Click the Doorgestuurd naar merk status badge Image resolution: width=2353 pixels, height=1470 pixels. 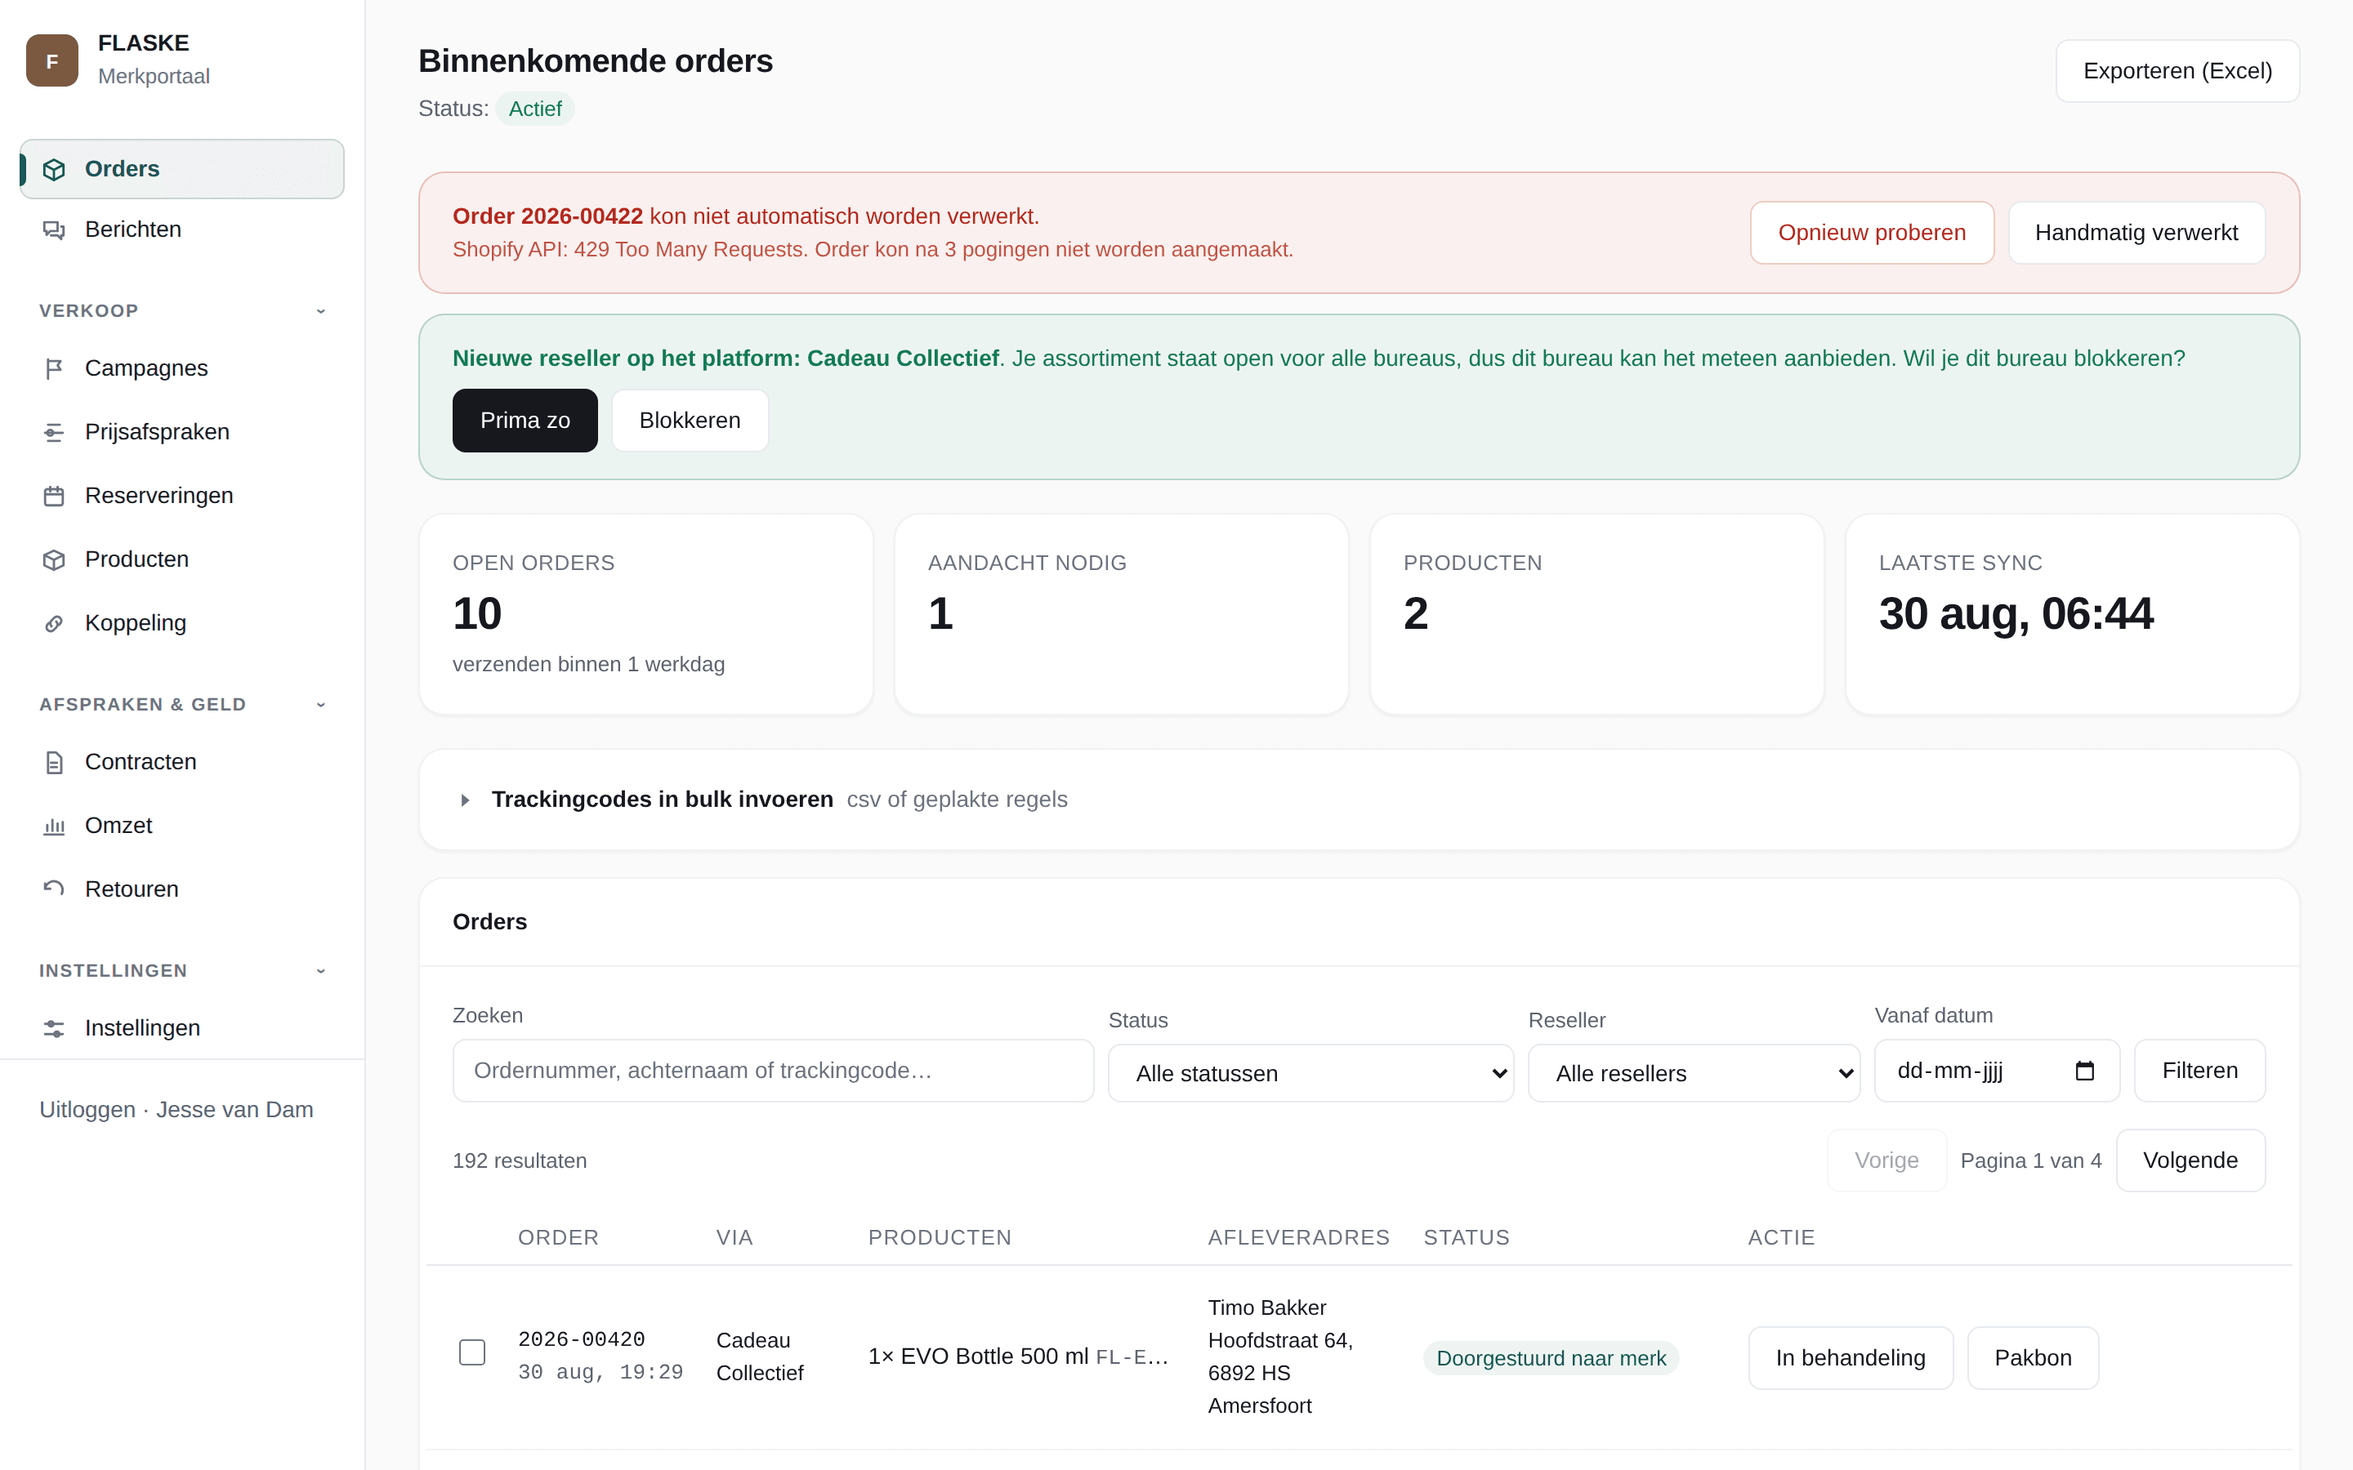coord(1551,1358)
